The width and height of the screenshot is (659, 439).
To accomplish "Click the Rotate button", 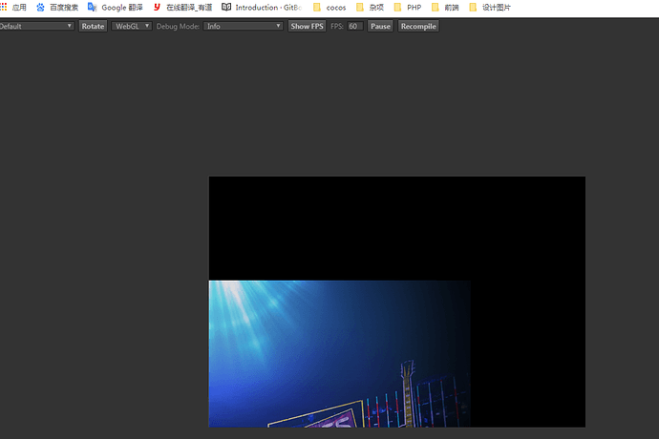I will pyautogui.click(x=93, y=26).
